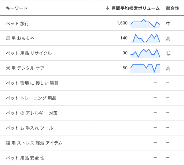Select the keyword ペット 環境 に 優しい 製品

coord(32,83)
